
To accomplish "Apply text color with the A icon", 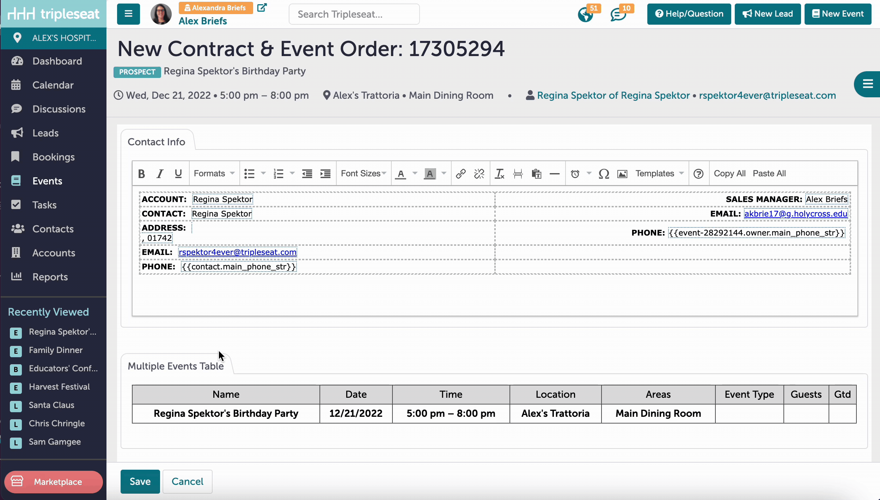I will coord(401,173).
